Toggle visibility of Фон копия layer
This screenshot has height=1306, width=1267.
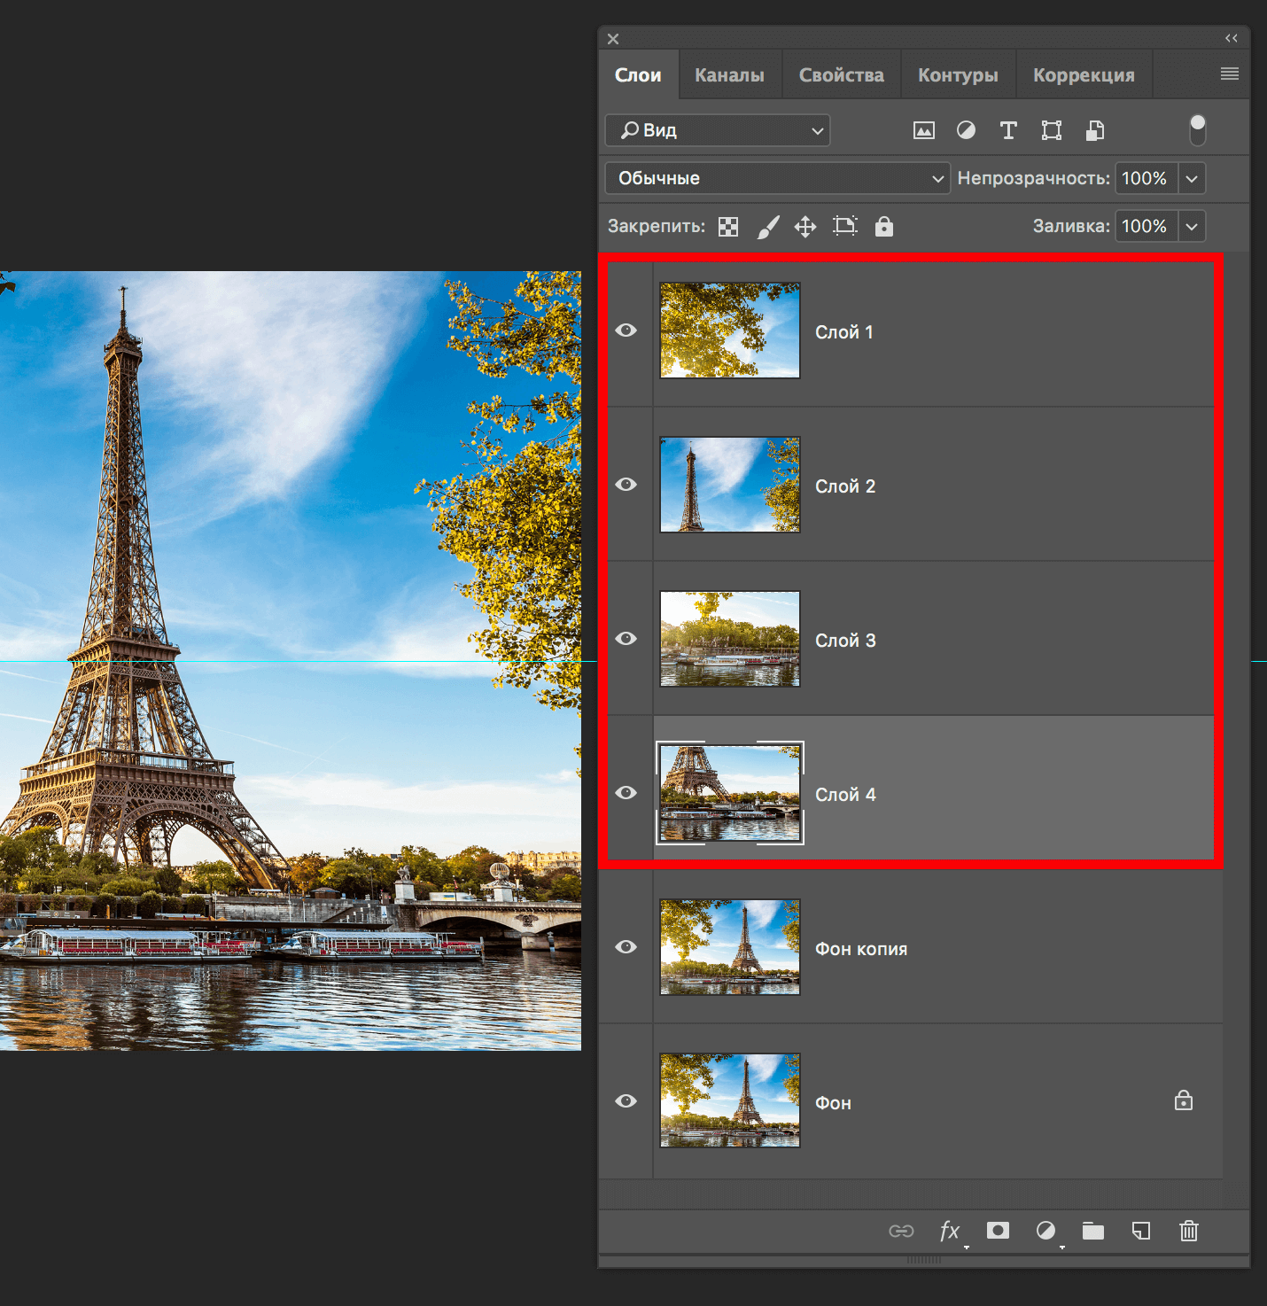coord(626,947)
